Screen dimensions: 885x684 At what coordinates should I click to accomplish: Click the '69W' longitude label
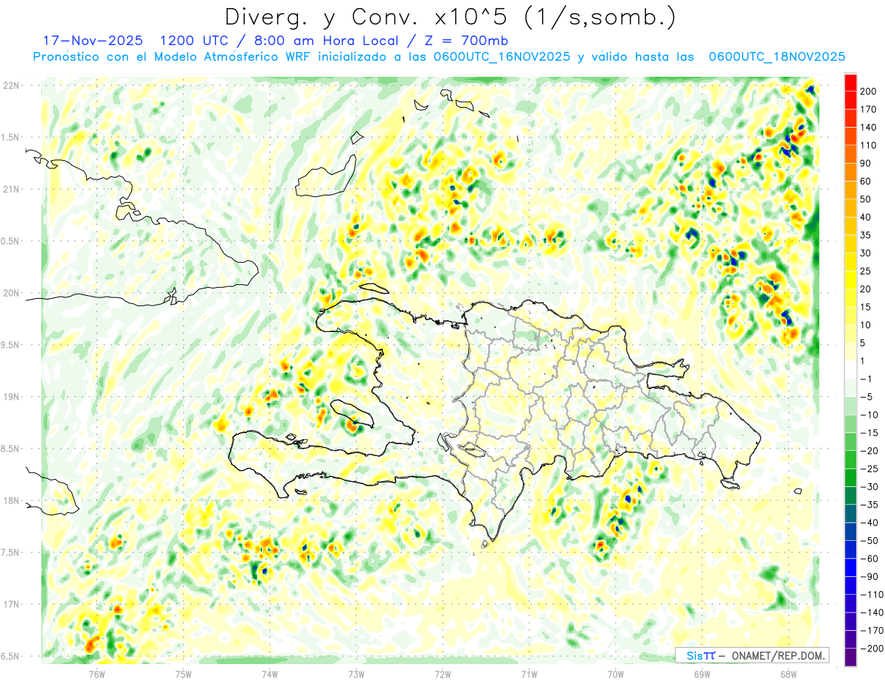click(702, 673)
